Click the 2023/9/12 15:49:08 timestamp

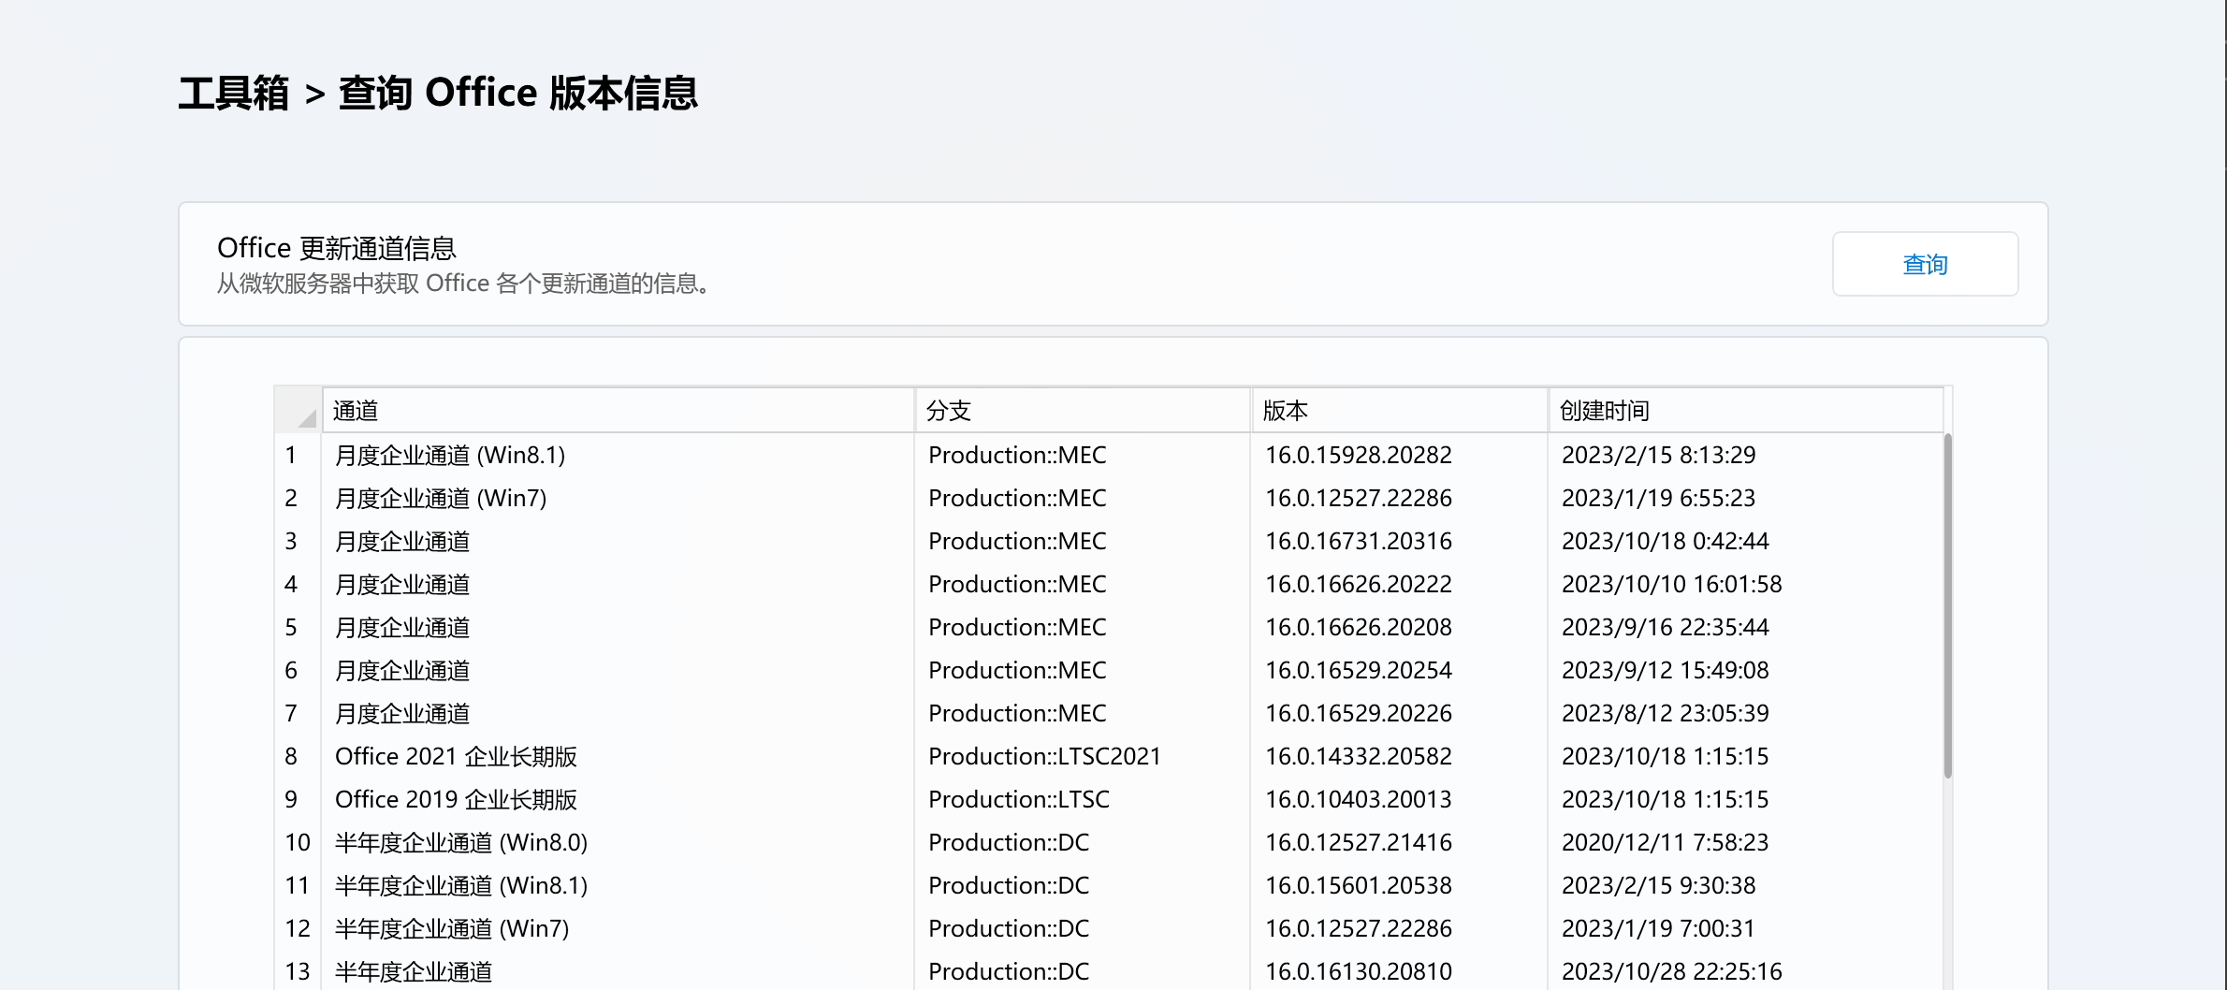1665,670
